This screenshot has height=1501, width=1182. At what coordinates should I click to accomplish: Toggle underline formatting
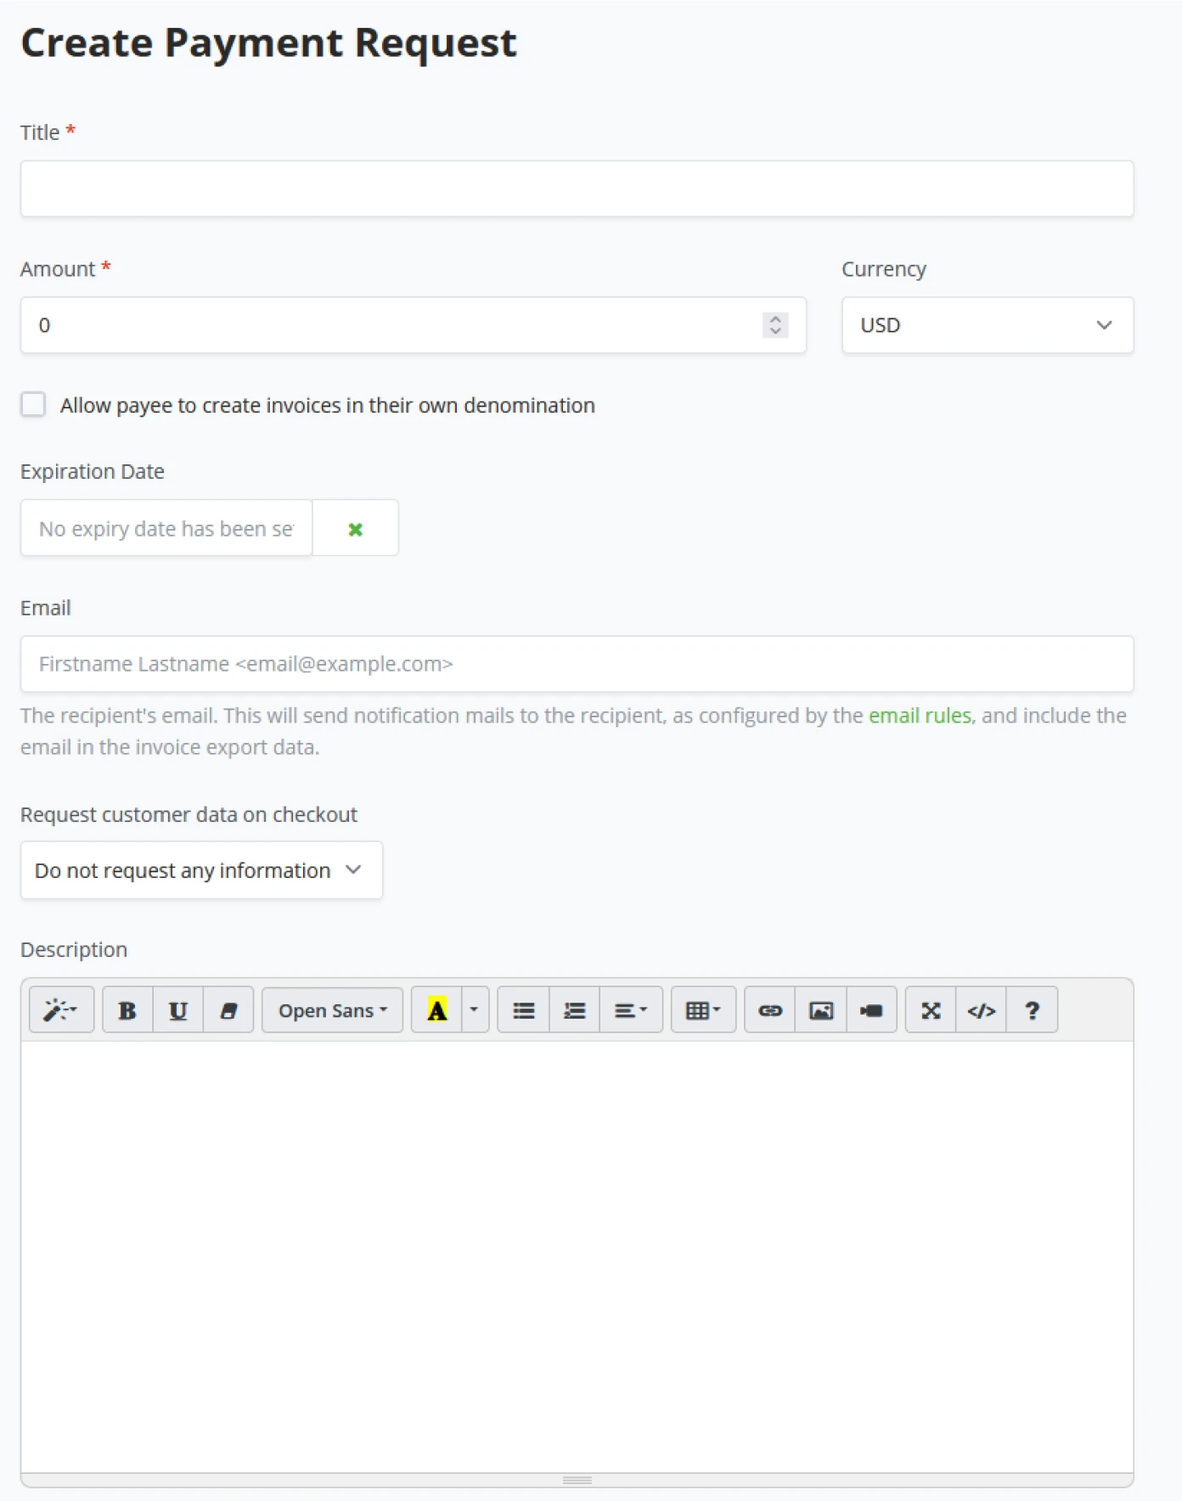(x=178, y=1010)
